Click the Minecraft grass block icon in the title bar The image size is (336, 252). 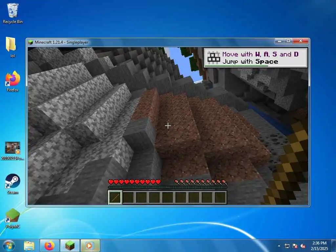(x=31, y=42)
